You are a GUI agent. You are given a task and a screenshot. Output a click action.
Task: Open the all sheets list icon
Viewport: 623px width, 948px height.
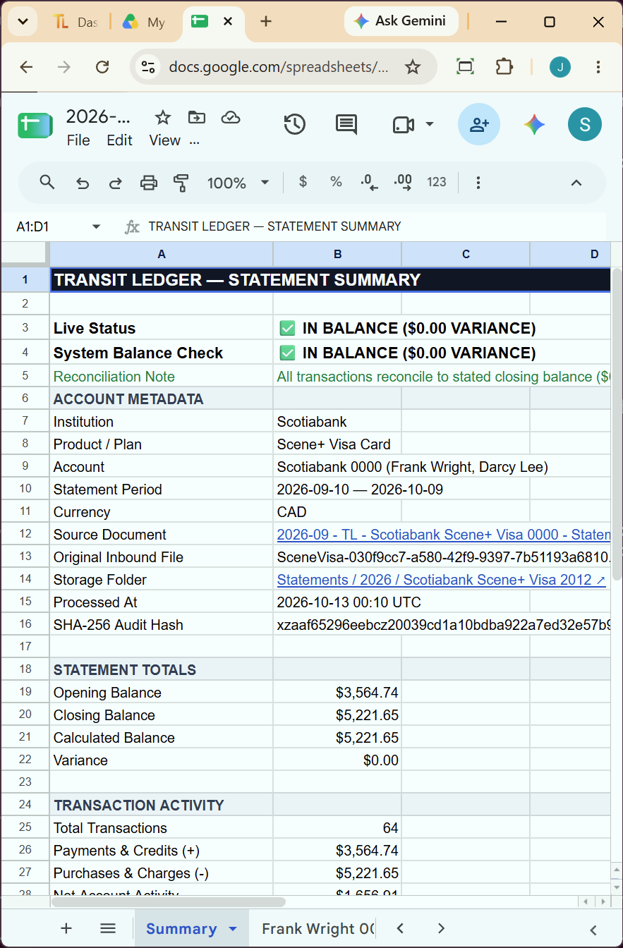click(x=108, y=928)
